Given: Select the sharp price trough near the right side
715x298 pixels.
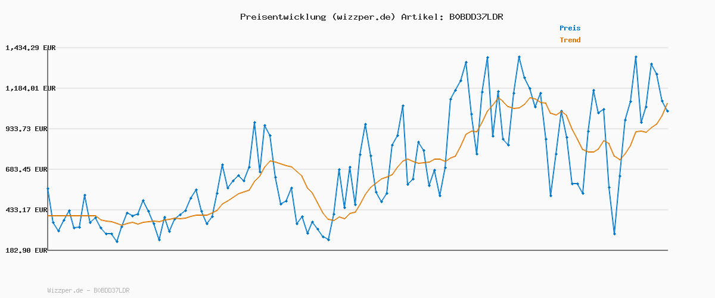Looking at the screenshot, I should pyautogui.click(x=614, y=234).
